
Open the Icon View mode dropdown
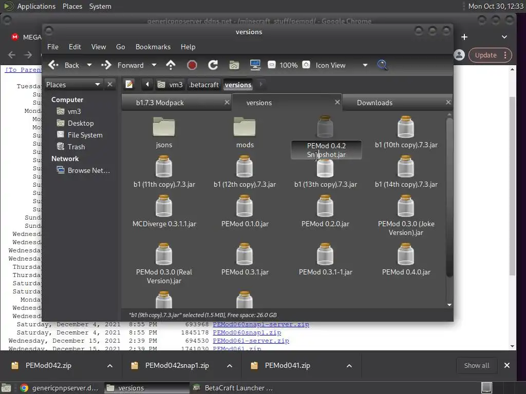click(341, 65)
